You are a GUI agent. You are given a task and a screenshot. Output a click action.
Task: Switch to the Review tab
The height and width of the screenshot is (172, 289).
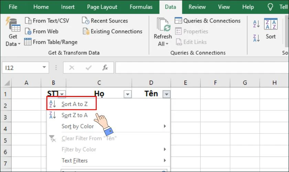pos(197,7)
